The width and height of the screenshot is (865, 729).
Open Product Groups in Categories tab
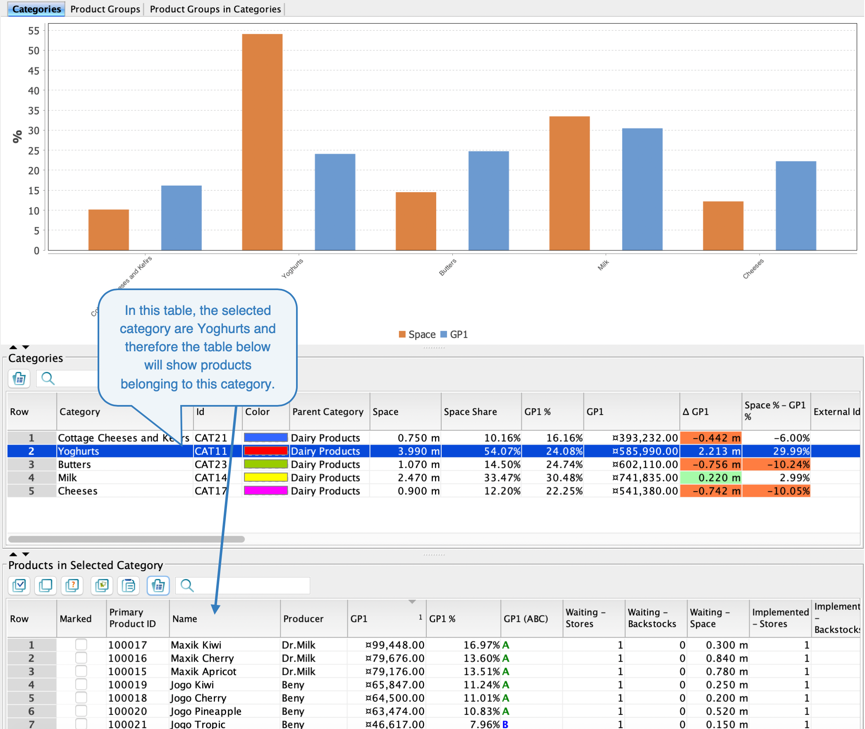click(x=215, y=9)
